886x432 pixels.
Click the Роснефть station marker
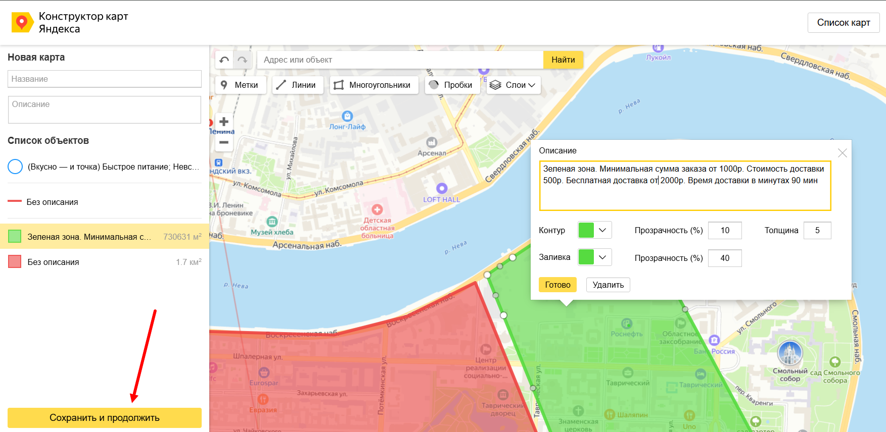(x=627, y=323)
